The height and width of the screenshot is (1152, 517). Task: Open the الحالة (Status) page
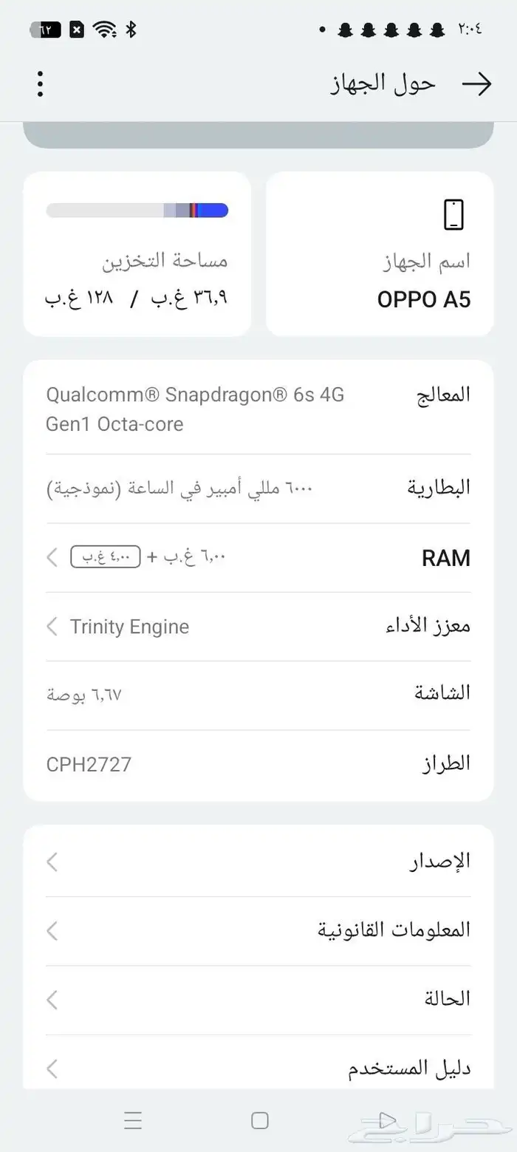[x=258, y=998]
